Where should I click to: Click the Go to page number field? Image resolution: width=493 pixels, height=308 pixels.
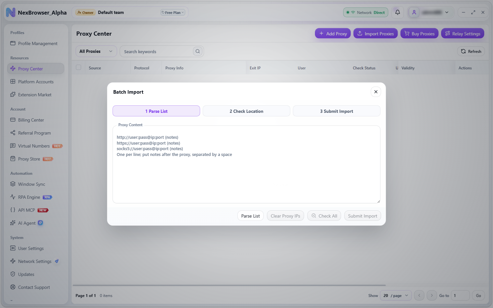[x=460, y=295]
